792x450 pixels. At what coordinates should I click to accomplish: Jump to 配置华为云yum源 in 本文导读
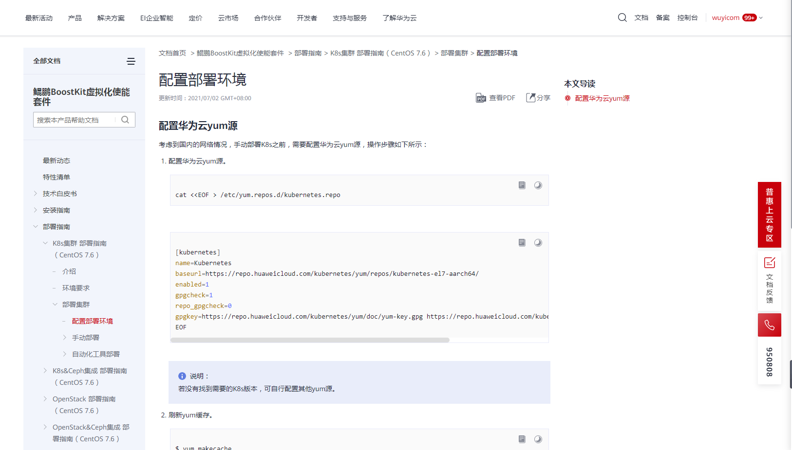(602, 98)
